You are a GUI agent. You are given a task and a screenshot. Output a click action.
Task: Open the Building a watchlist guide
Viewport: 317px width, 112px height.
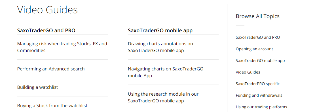tap(38, 87)
